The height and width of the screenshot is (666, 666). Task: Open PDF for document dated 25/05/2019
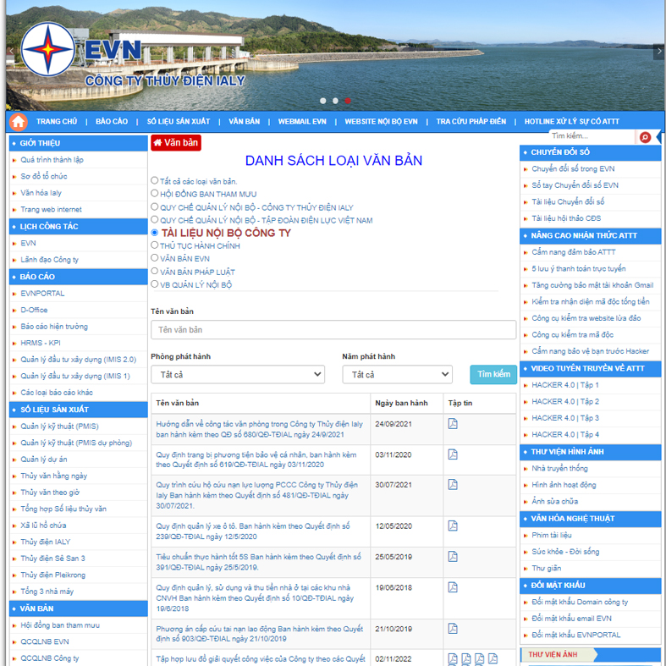(x=453, y=557)
